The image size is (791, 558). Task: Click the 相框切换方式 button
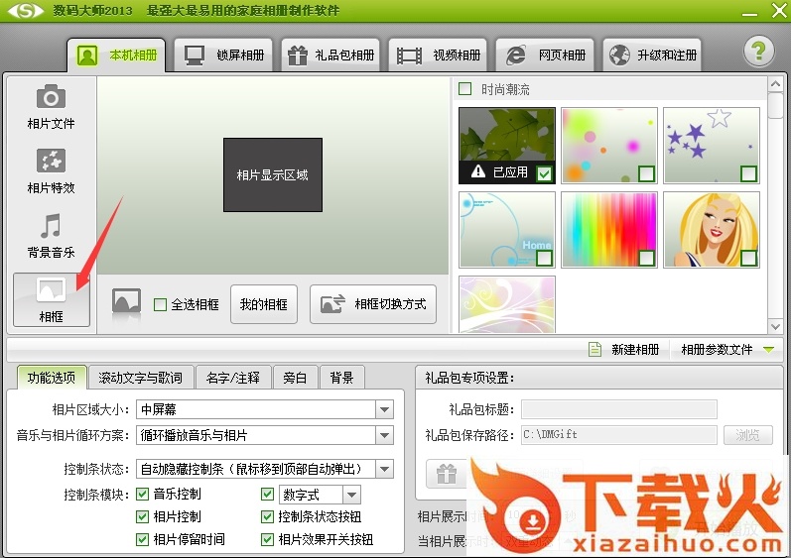click(x=373, y=304)
